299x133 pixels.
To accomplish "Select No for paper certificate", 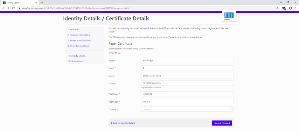I will click(x=116, y=53).
